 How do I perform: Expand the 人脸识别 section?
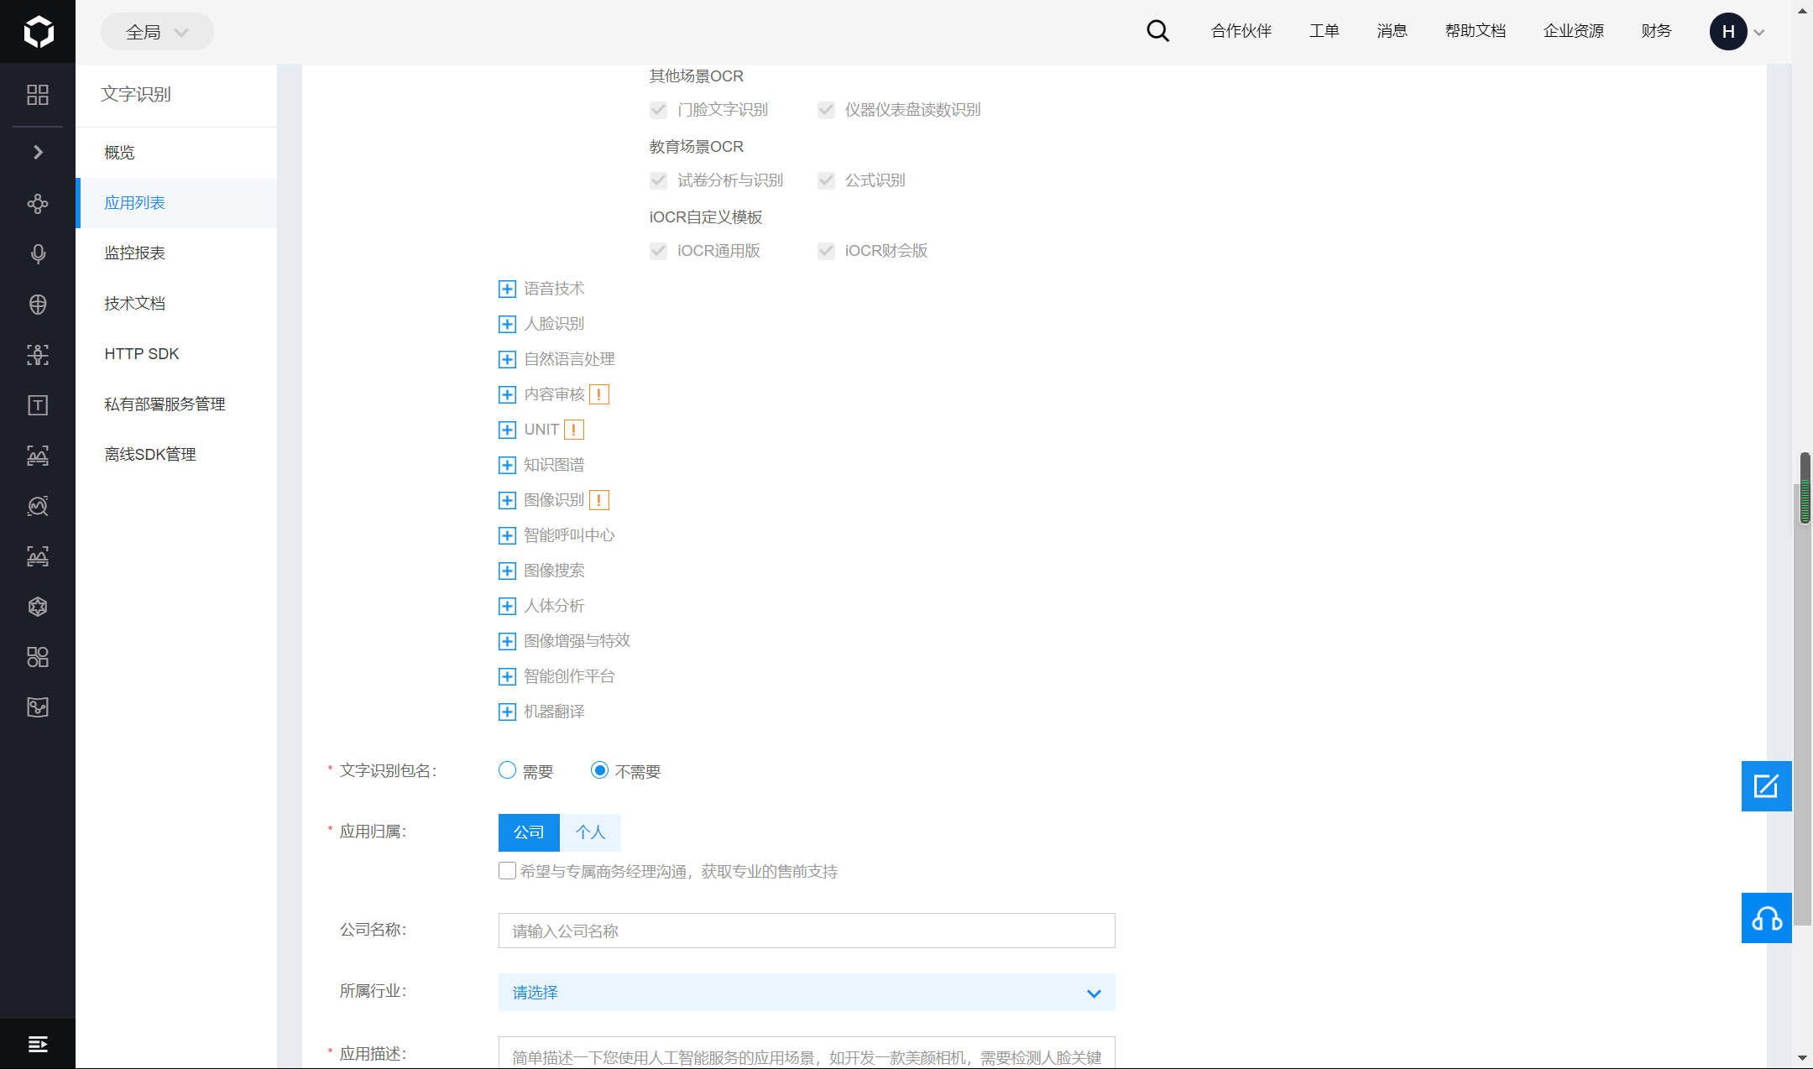pos(507,325)
